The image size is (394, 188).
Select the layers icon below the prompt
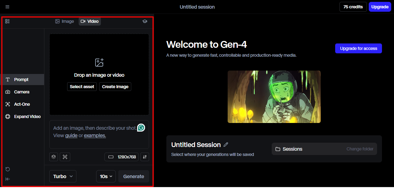tap(53, 157)
